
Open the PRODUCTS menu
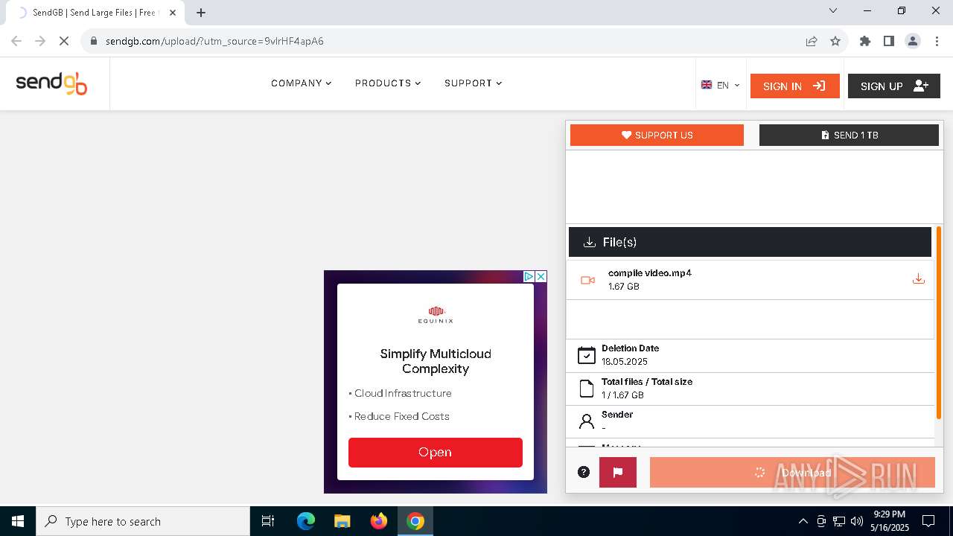388,83
